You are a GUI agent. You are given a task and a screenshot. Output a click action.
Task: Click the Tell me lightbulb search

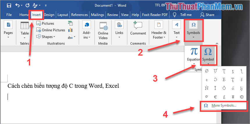click(x=182, y=15)
